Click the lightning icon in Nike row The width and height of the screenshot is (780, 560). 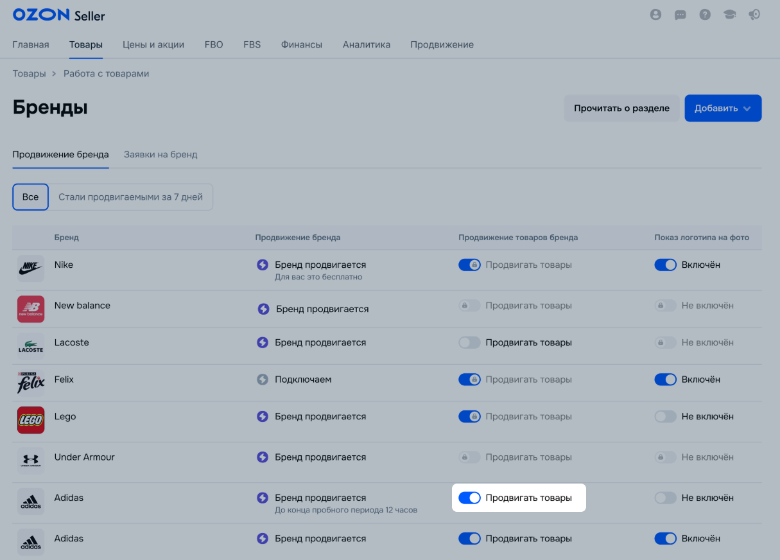point(262,265)
